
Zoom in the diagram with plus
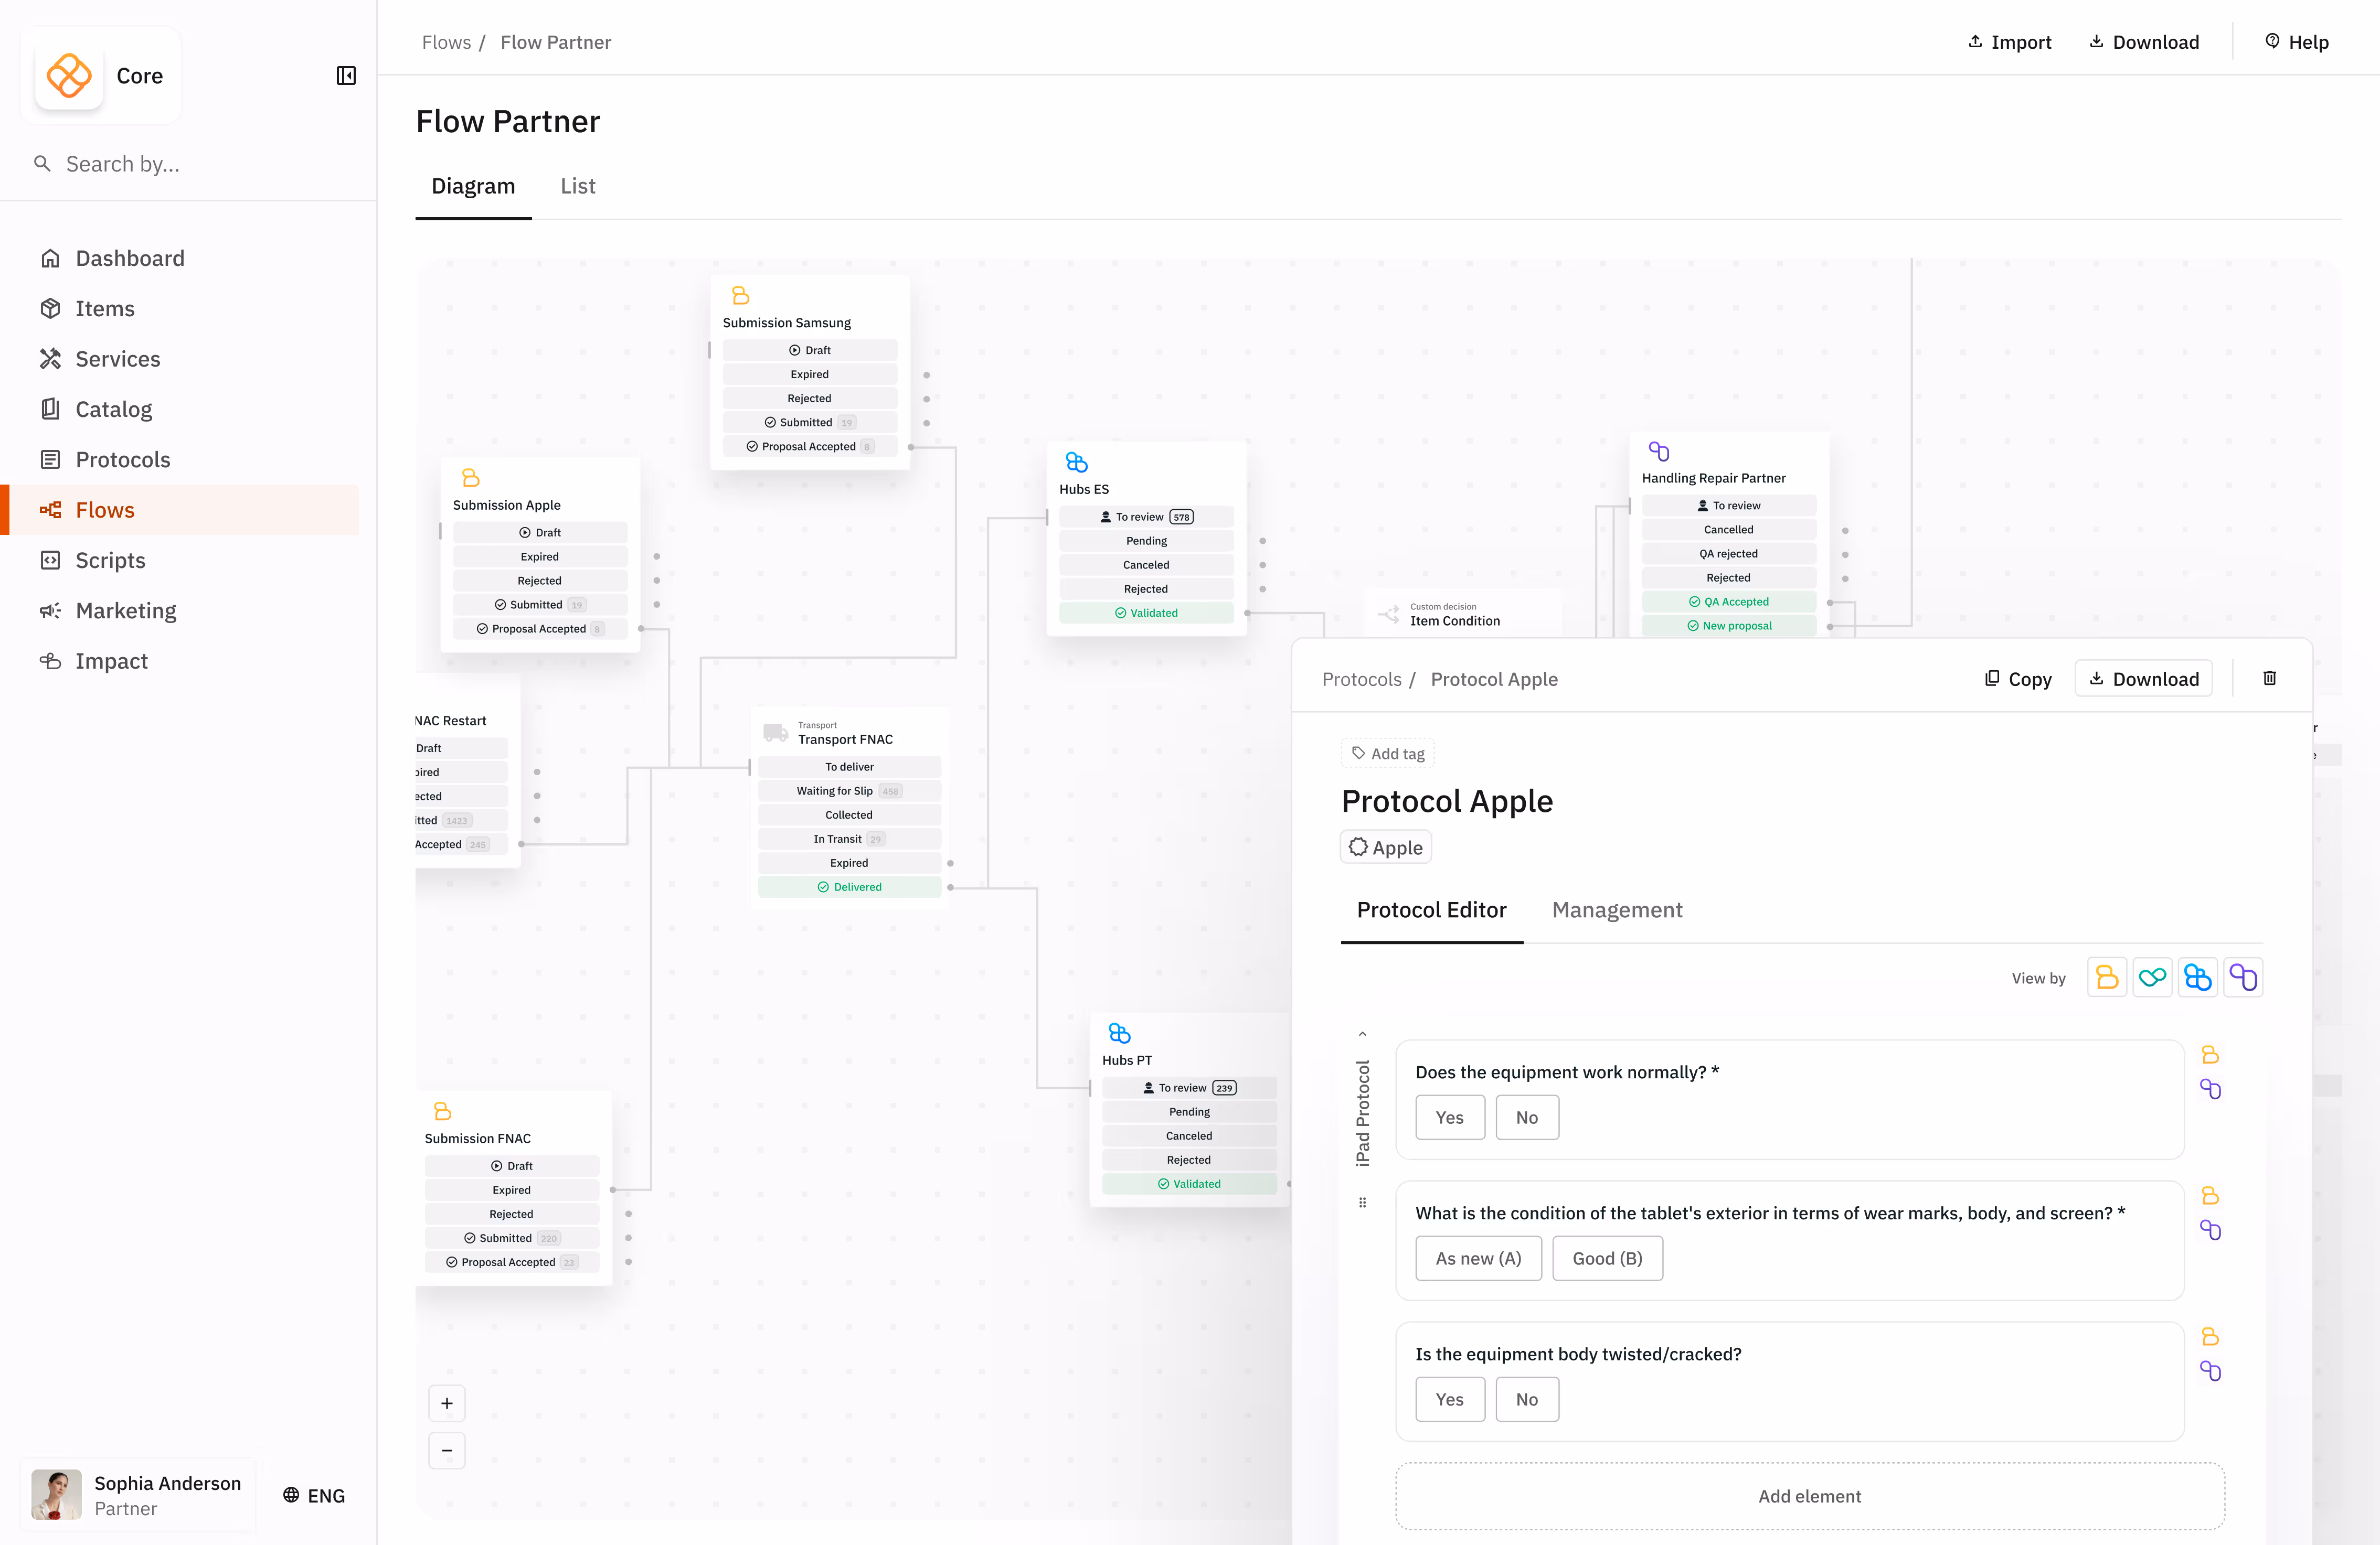coord(447,1403)
